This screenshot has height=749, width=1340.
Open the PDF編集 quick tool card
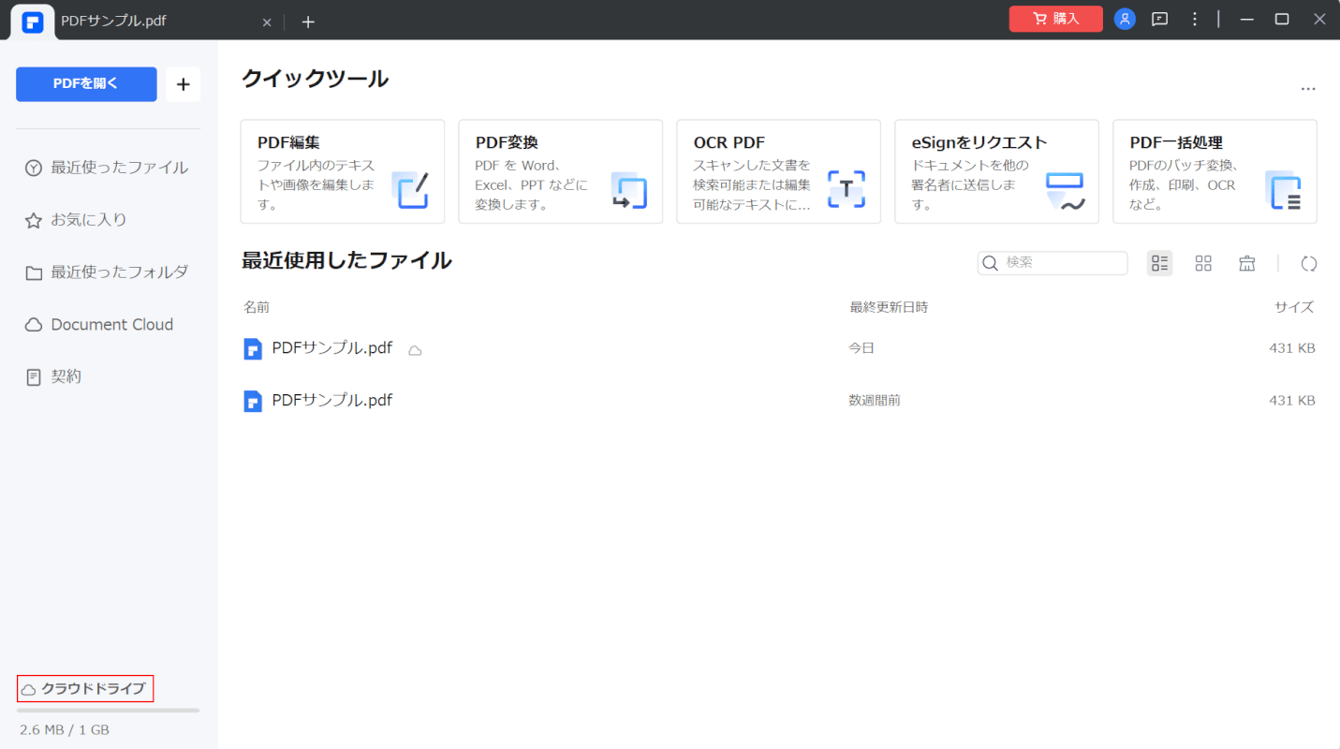click(x=343, y=171)
